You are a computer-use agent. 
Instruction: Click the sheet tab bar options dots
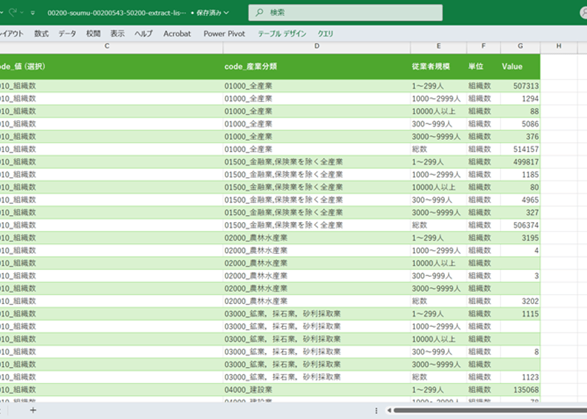376,410
